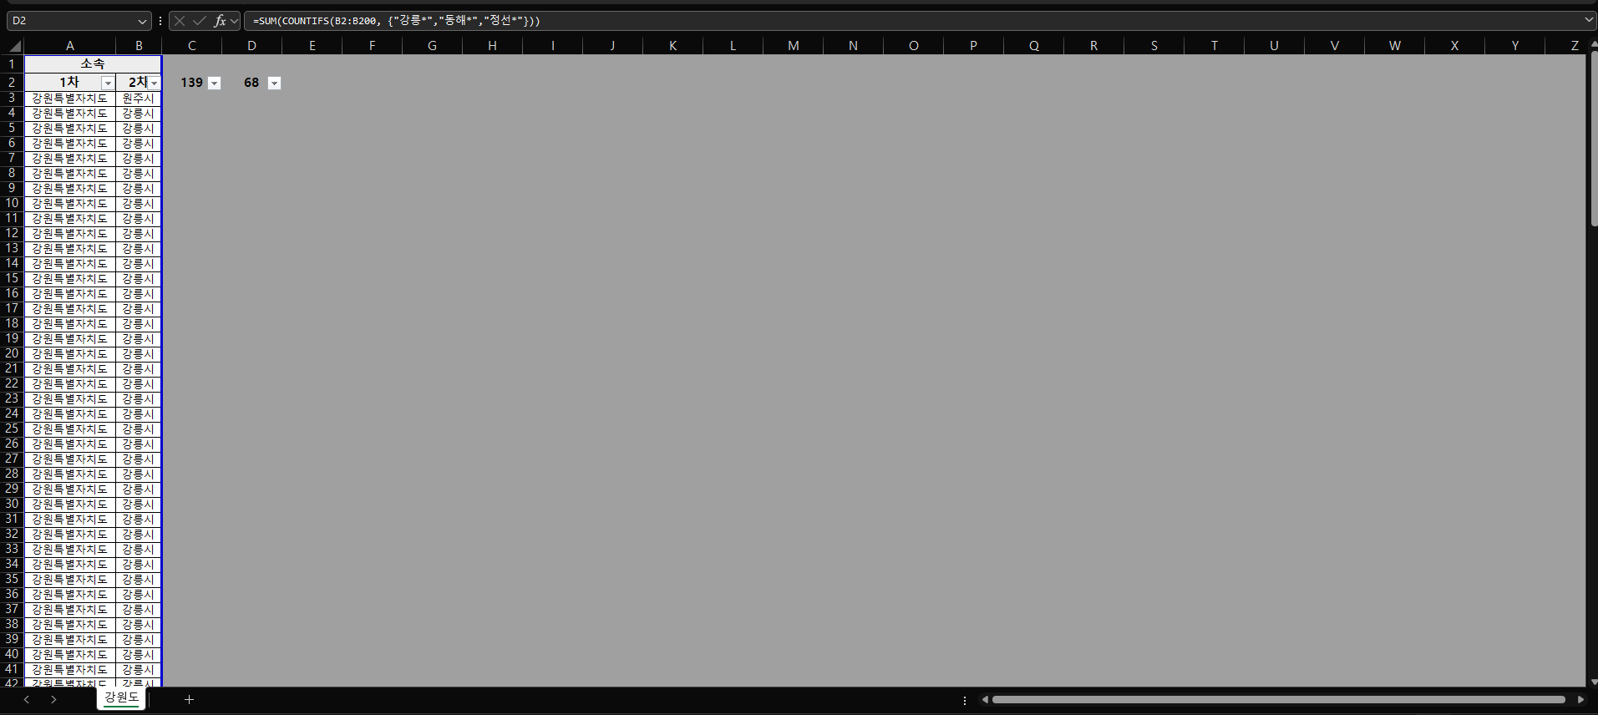Screen dimensions: 1598x715
Task: Expand the formula bar chevron
Action: point(1588,19)
